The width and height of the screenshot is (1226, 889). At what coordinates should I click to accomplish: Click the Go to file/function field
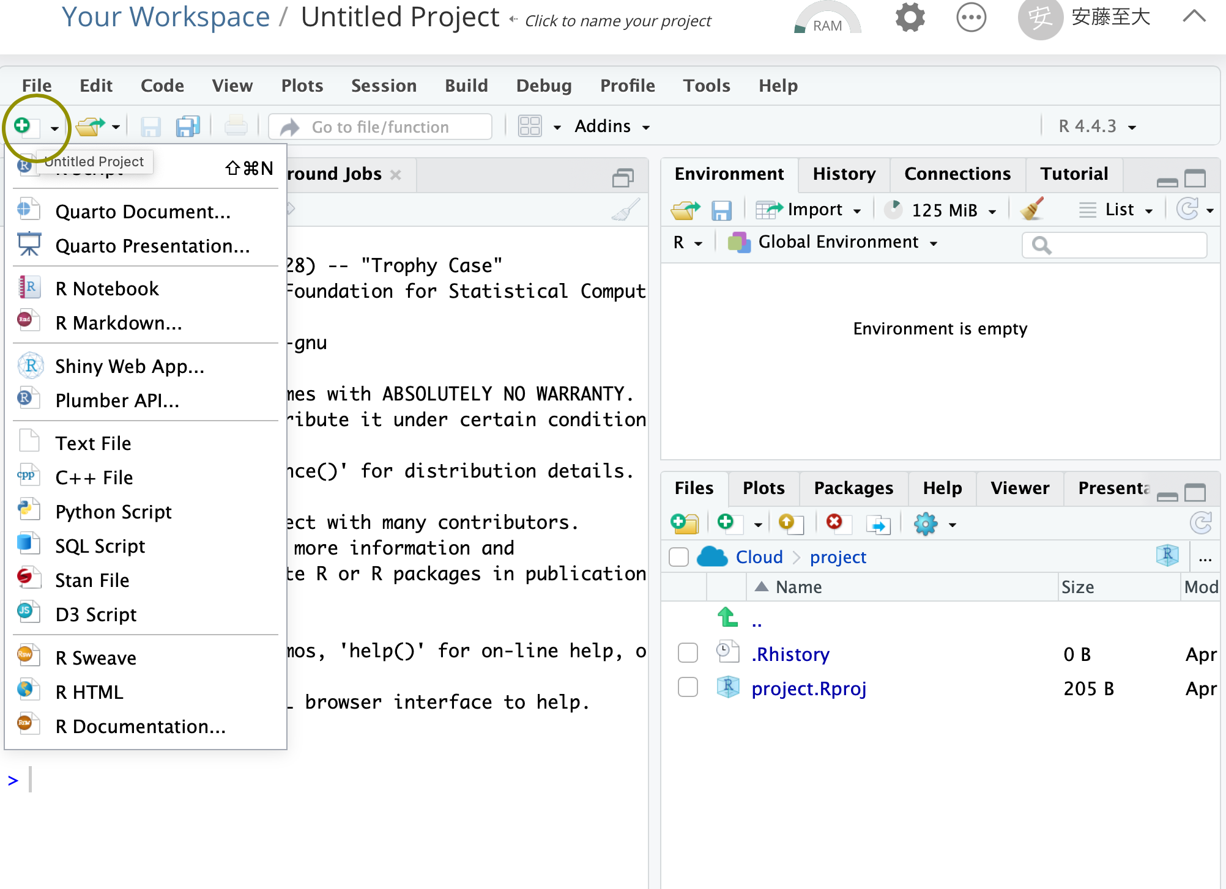tap(381, 127)
